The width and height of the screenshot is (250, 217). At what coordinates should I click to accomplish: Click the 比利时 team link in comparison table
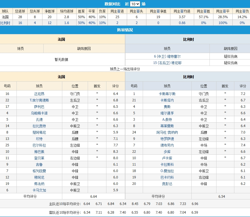click(x=5, y=23)
